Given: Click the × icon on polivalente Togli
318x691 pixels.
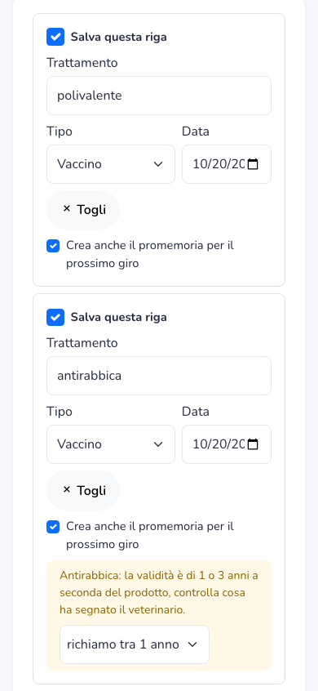Looking at the screenshot, I should [67, 209].
